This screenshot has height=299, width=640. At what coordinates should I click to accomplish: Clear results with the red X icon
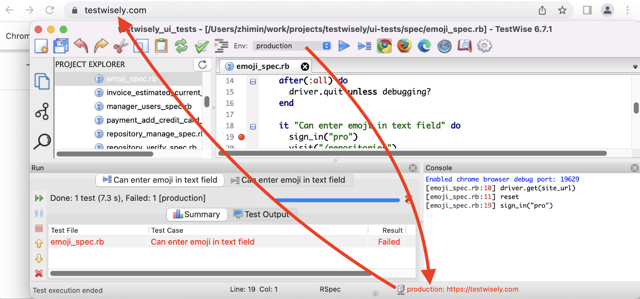tap(39, 273)
